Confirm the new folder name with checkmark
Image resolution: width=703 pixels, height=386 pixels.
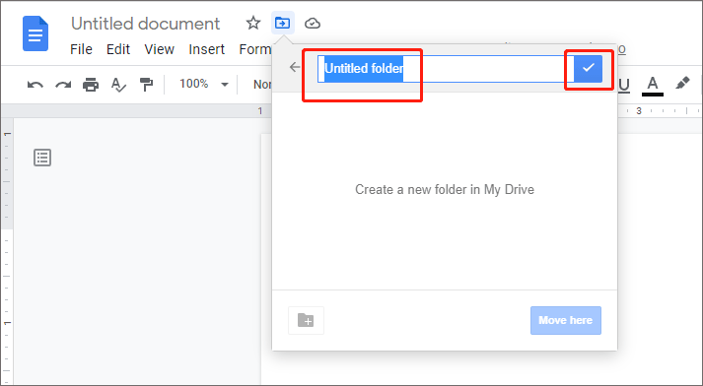589,68
